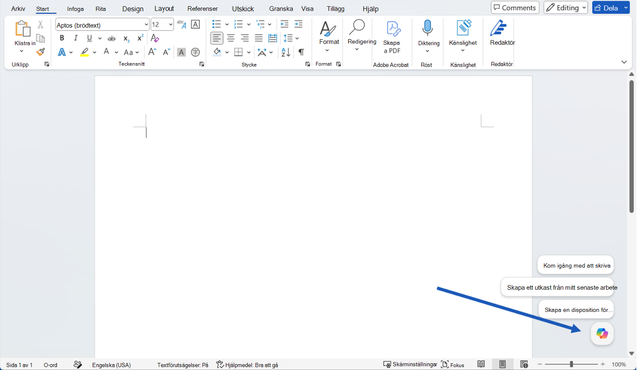Click the distributed alignment icon
The image size is (637, 370).
273,38
